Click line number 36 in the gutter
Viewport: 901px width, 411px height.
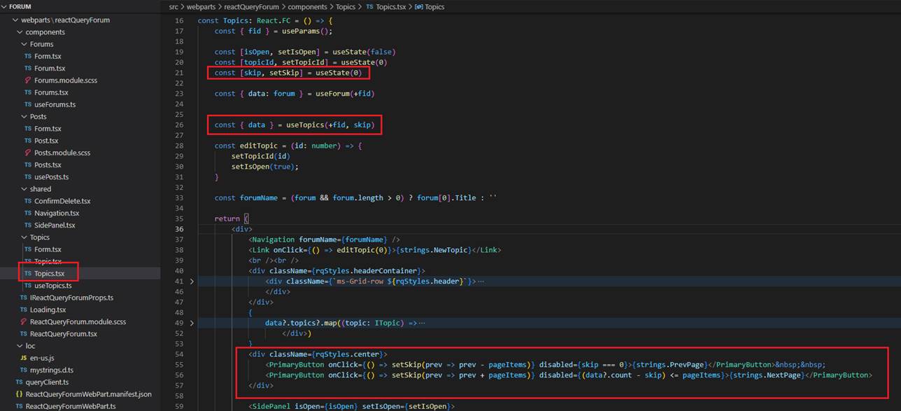[179, 230]
